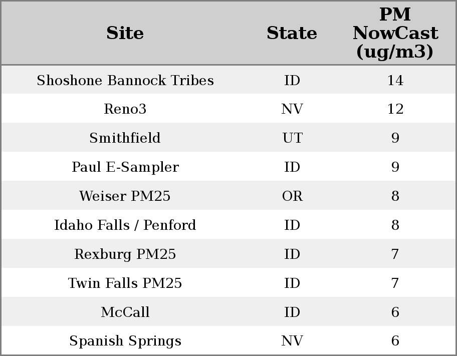This screenshot has width=457, height=356.
Task: Click the Smithfield site entry
Action: point(125,138)
